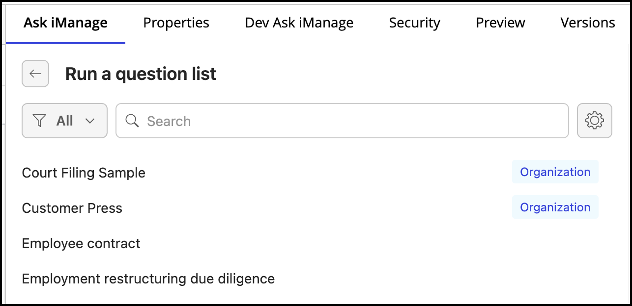Go to the Preview tab
Viewport: 632px width, 306px height.
point(500,23)
